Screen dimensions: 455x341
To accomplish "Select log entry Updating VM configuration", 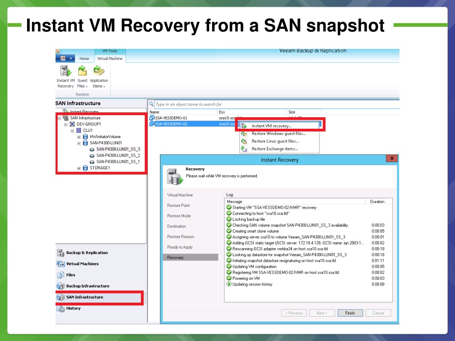I will pyautogui.click(x=254, y=267).
